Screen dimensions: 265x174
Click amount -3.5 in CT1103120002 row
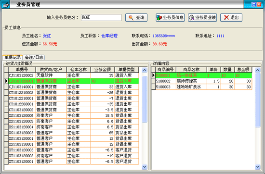[103, 110]
